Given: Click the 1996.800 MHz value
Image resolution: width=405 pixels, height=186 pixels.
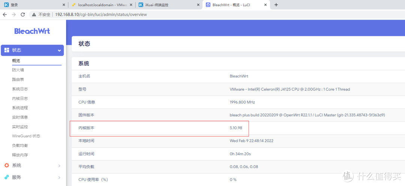Looking at the screenshot, I should (x=242, y=102).
